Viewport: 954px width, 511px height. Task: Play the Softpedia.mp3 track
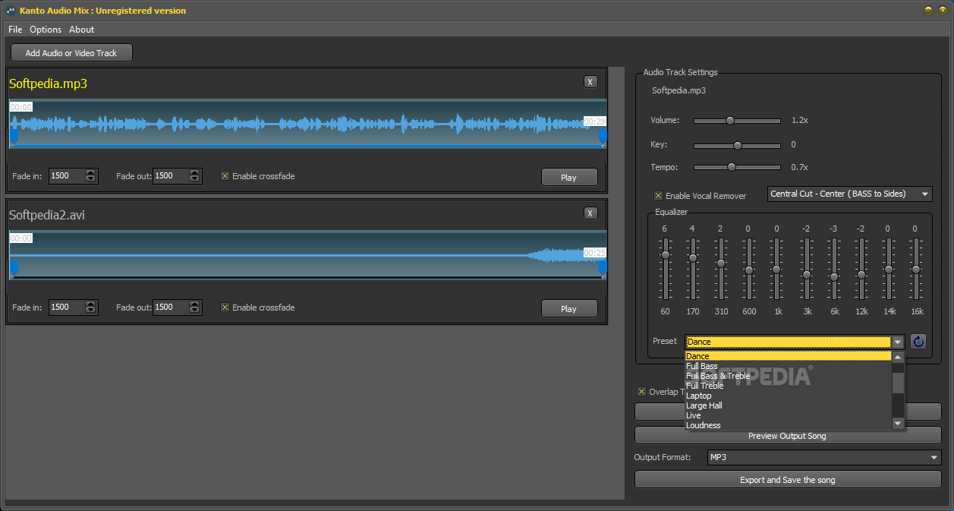568,177
